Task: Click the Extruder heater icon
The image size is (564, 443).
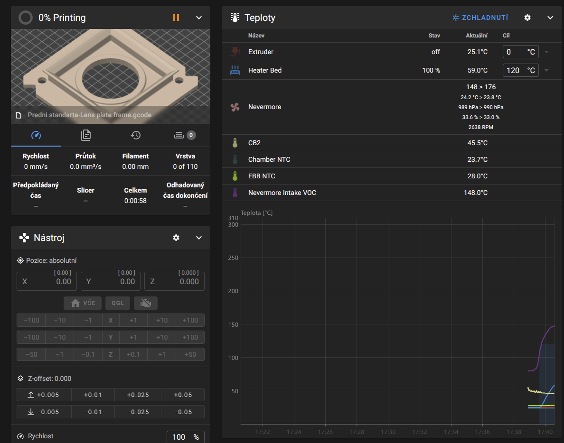Action: coord(235,52)
